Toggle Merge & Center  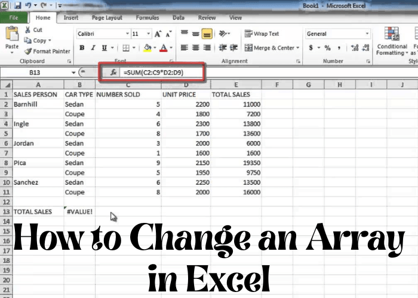point(269,48)
